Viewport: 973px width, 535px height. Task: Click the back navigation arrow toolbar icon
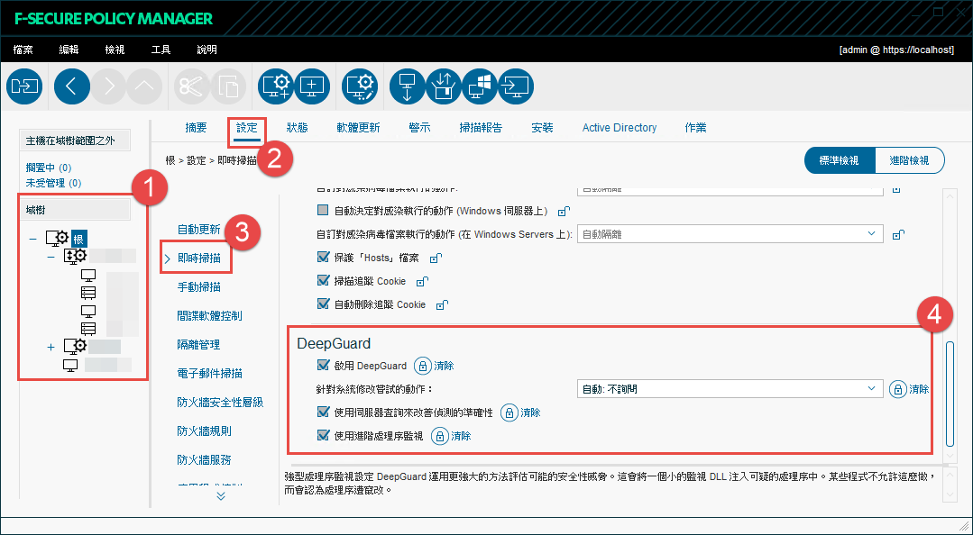72,86
